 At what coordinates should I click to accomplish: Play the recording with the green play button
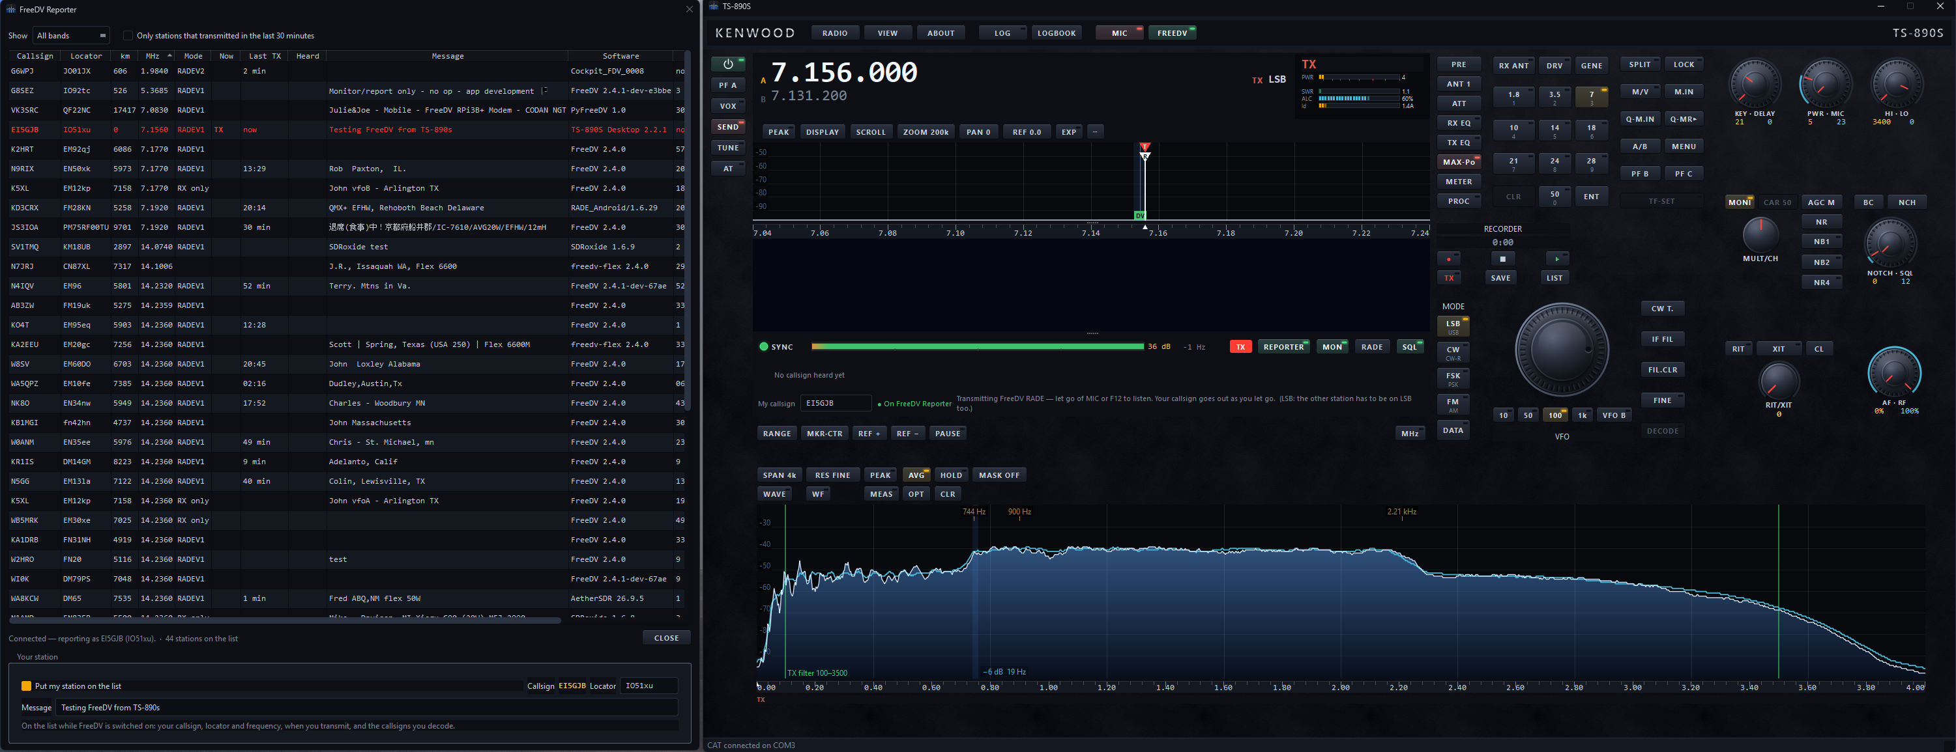click(1556, 258)
